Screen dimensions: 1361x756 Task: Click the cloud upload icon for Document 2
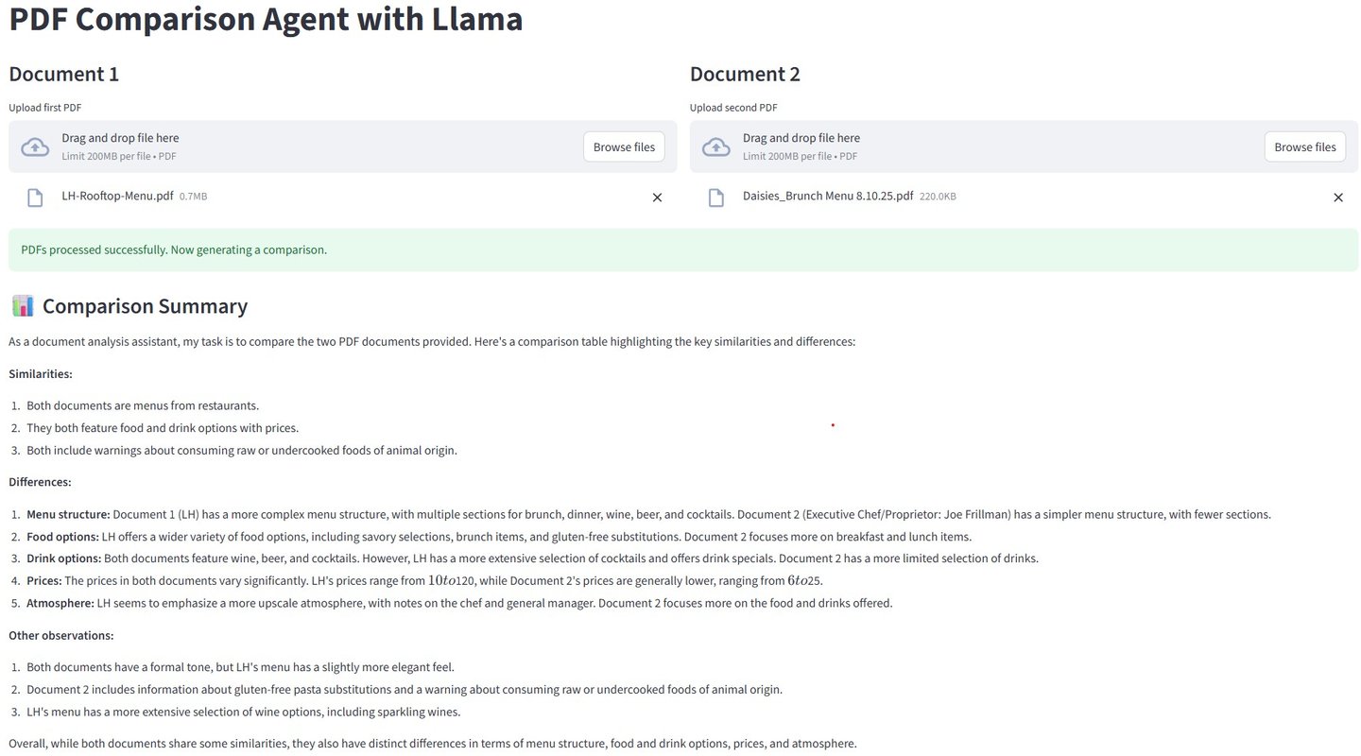716,146
